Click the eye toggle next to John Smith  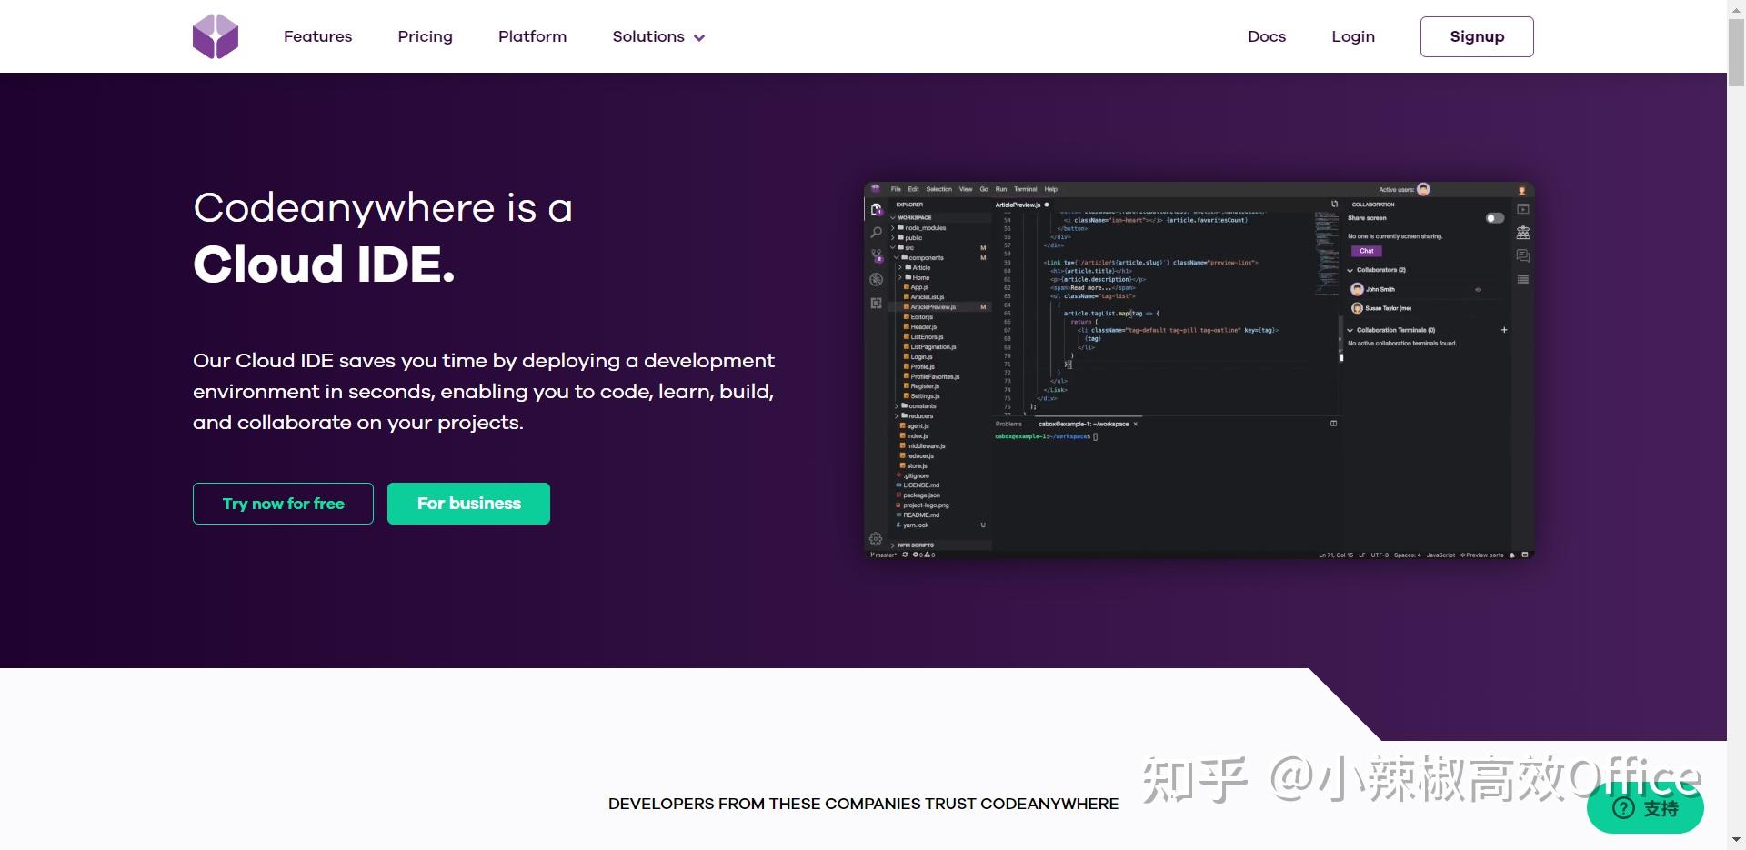pos(1478,289)
